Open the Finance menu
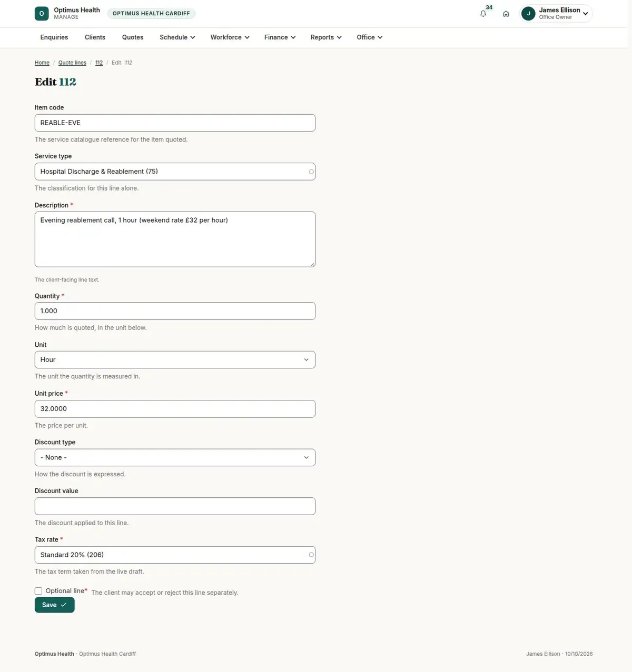 (280, 37)
